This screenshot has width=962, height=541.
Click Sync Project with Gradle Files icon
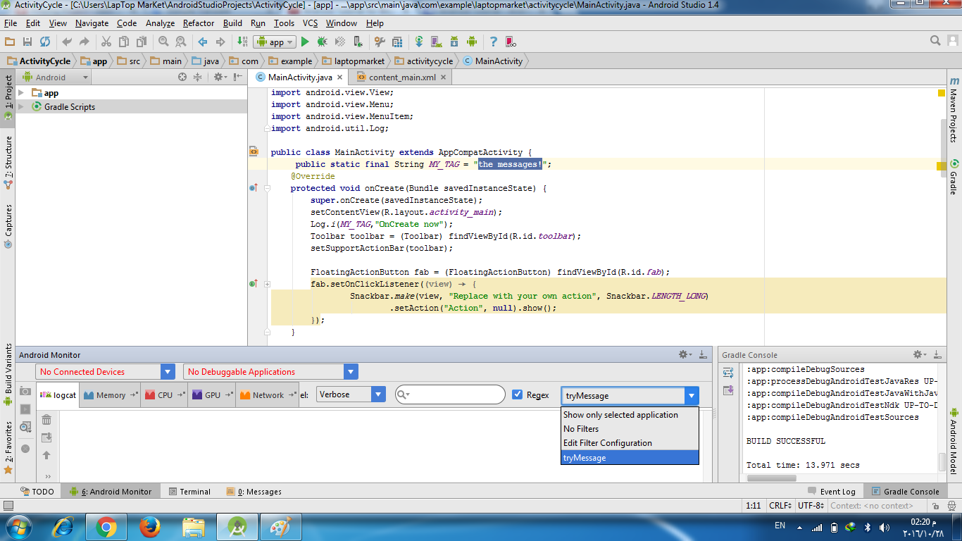tap(418, 42)
